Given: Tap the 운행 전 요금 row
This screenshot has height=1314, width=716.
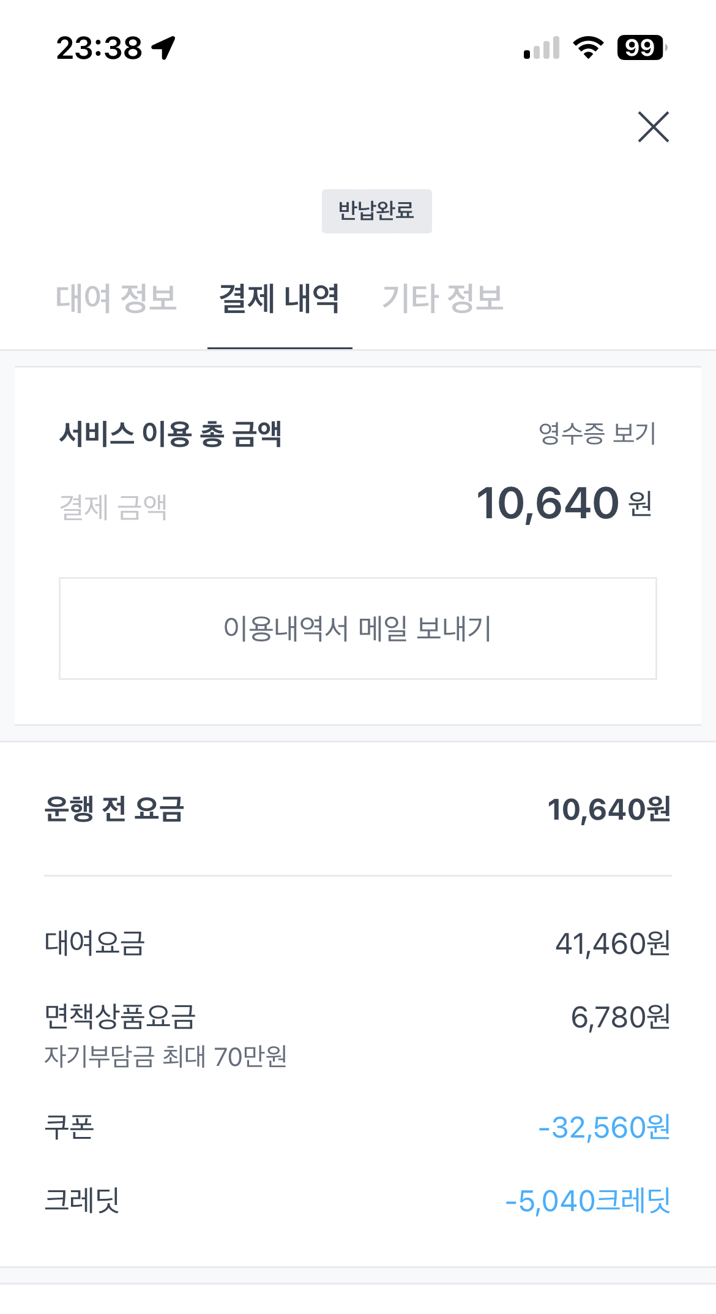Looking at the screenshot, I should [x=357, y=809].
